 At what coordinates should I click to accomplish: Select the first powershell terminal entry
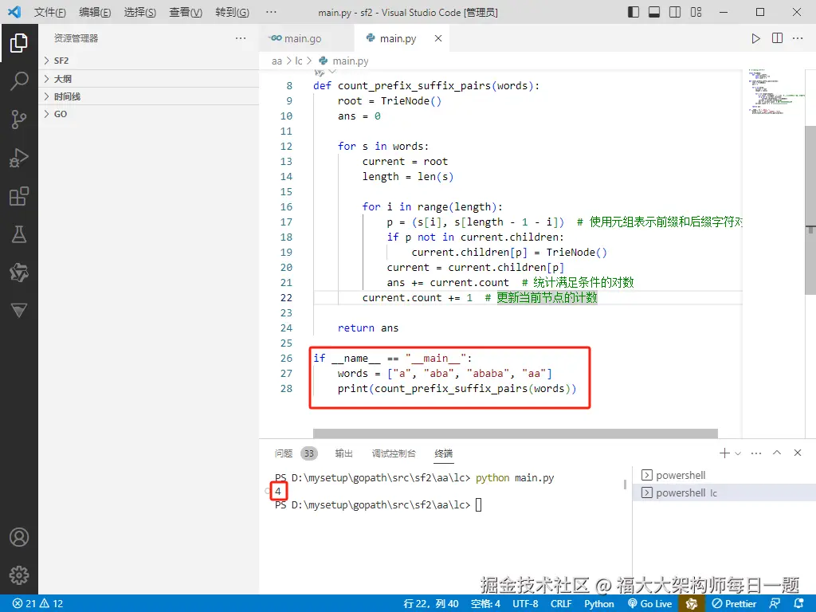[x=724, y=475]
